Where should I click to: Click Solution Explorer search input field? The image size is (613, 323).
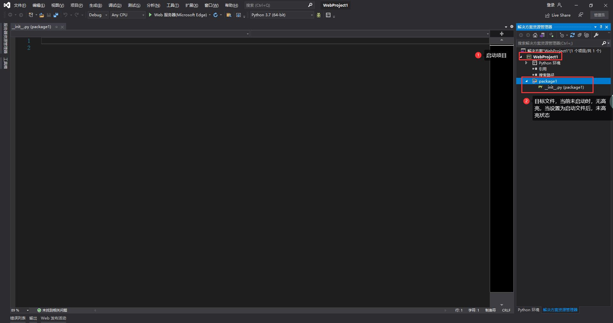[x=559, y=43]
